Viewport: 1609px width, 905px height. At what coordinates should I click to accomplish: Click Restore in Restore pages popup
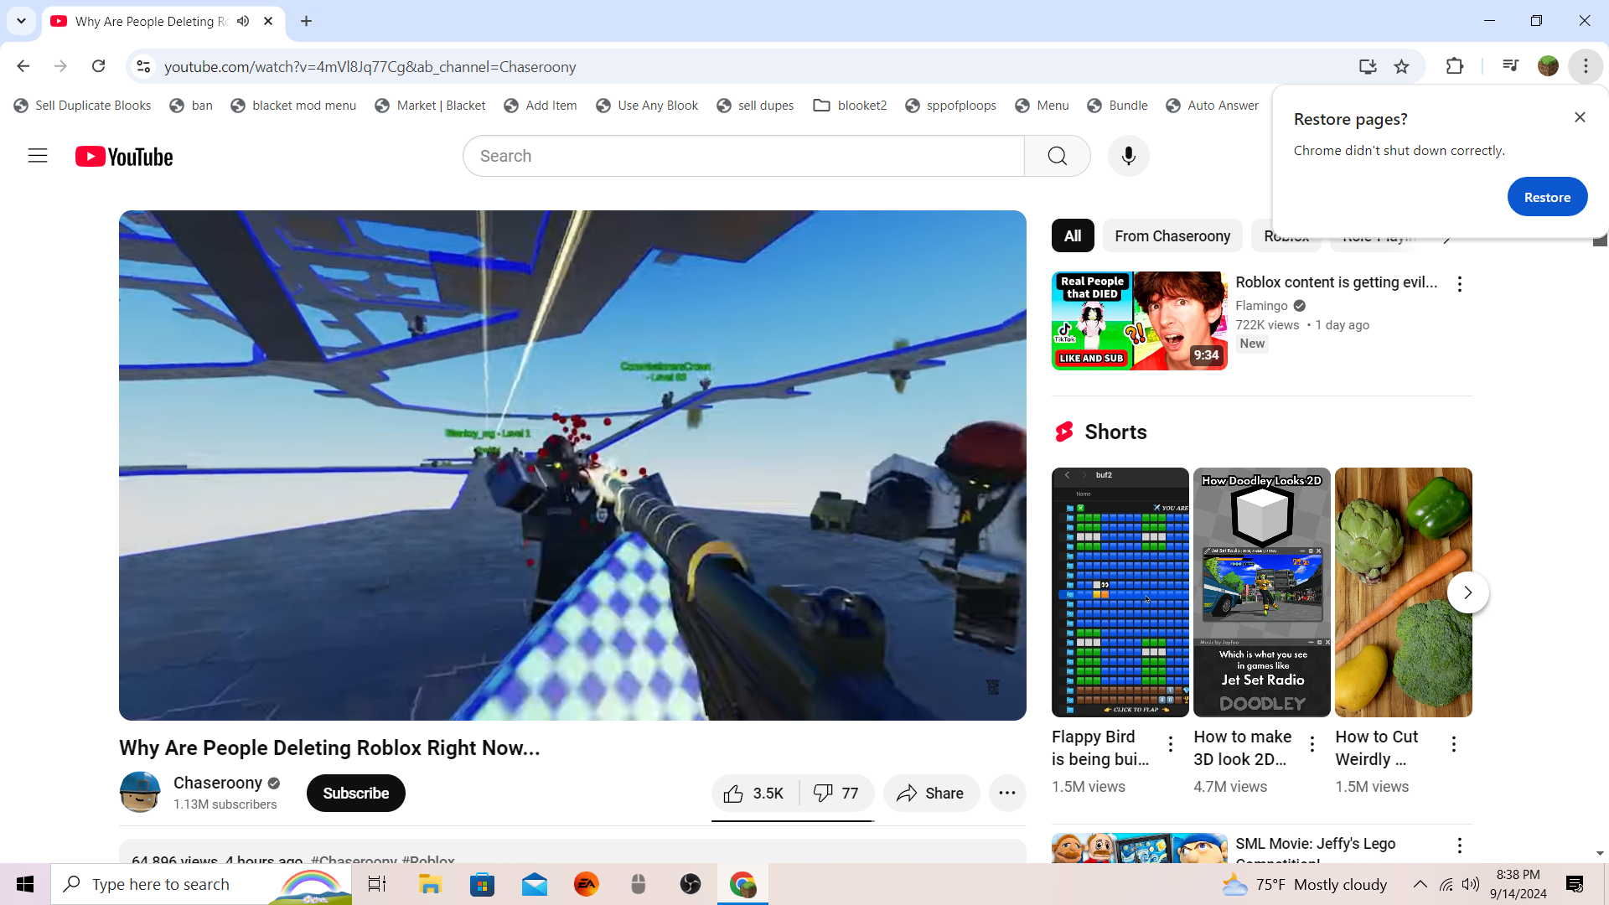(1546, 198)
